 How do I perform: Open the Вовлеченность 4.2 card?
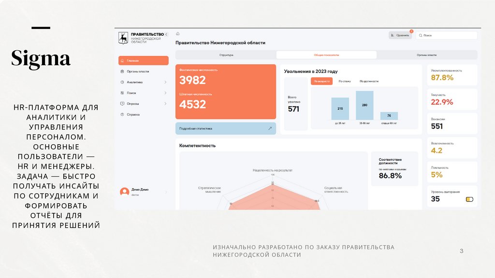coord(452,148)
